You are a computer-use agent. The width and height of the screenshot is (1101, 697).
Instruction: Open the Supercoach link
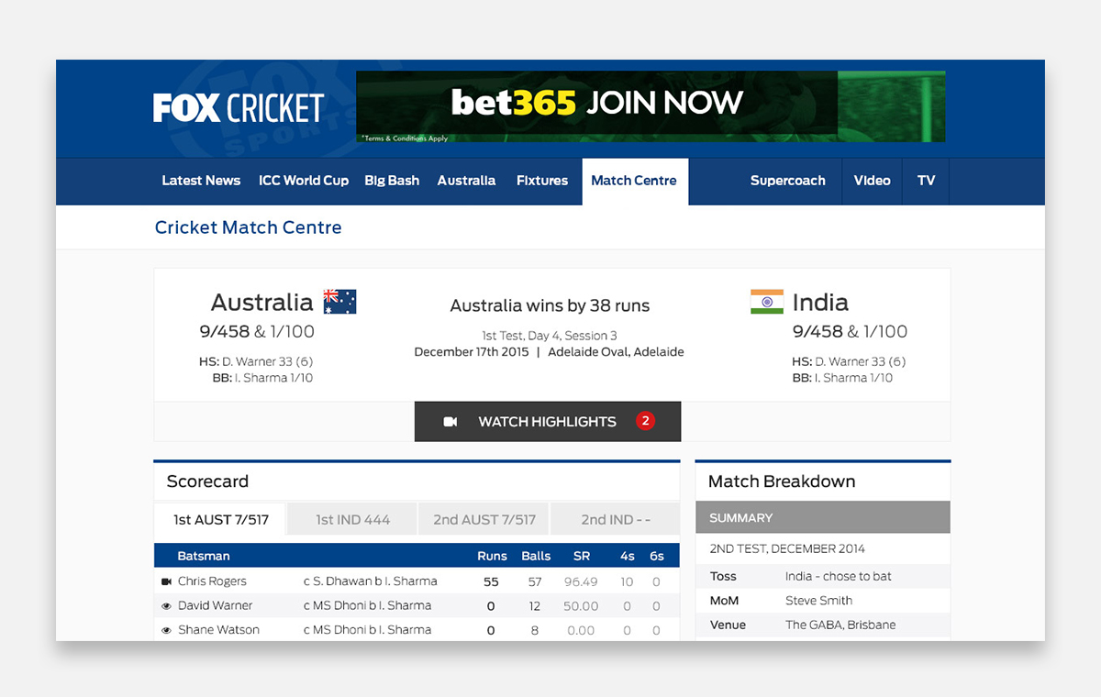click(788, 181)
